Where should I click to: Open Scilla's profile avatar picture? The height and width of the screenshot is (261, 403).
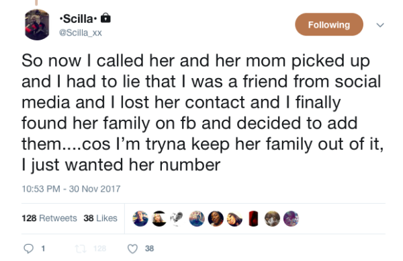[37, 25]
